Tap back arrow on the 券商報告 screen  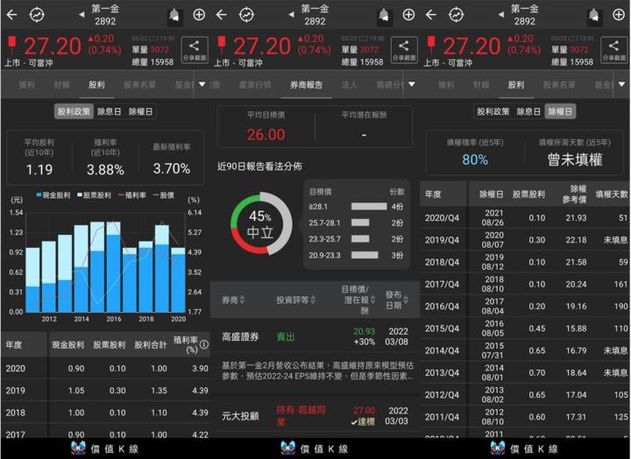point(222,15)
